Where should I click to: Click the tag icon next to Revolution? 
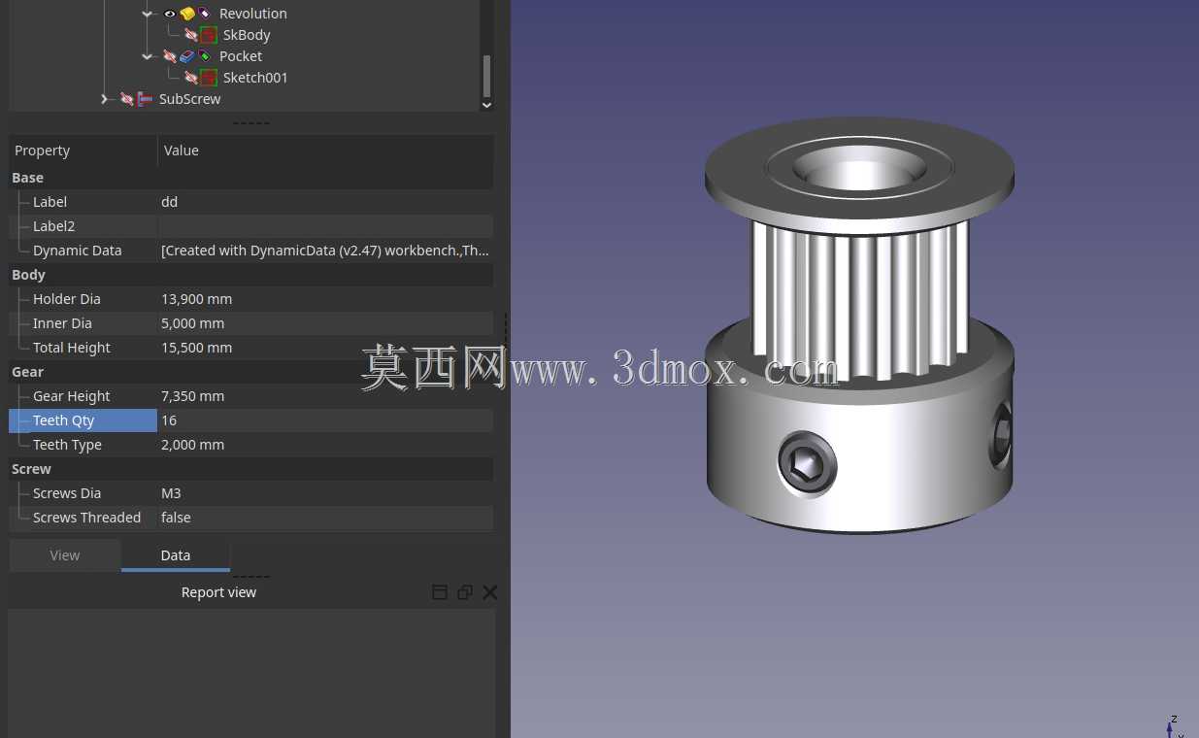(x=205, y=14)
